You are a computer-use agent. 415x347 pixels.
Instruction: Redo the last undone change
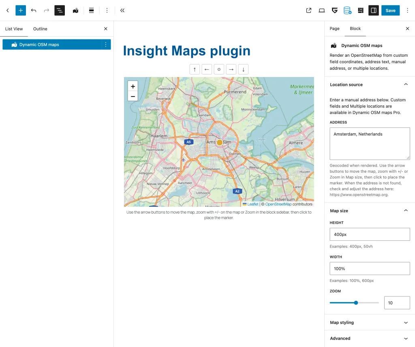coord(46,10)
